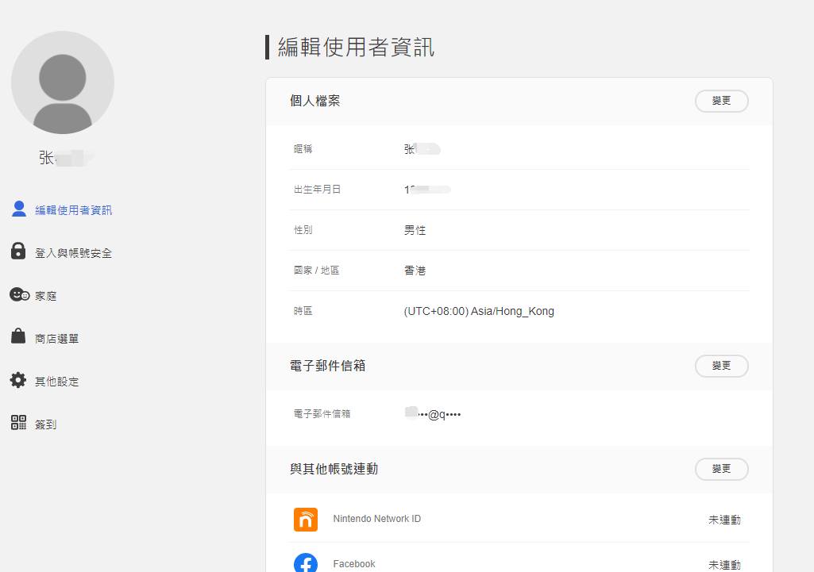Open 其他設定 label in the sidebar

tap(56, 382)
